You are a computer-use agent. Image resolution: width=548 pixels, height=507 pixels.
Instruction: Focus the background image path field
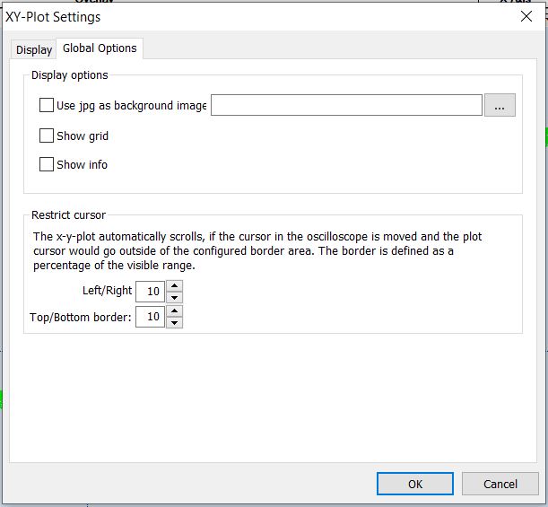click(x=346, y=105)
